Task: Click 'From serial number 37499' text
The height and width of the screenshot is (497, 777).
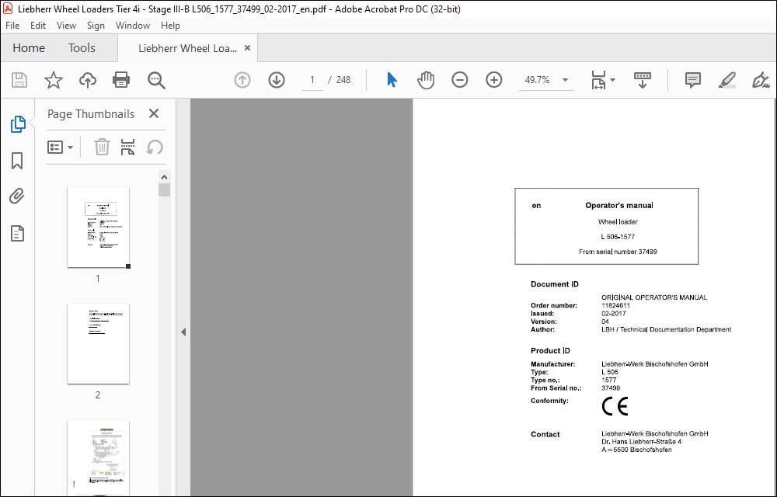Action: pyautogui.click(x=618, y=252)
